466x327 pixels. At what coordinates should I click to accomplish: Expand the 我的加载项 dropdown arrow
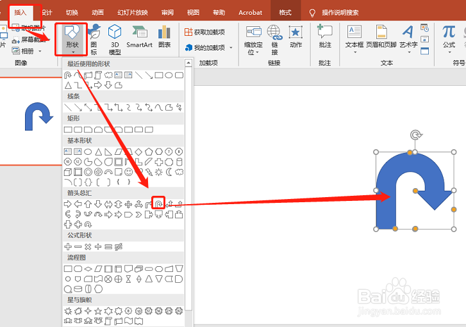(231, 48)
